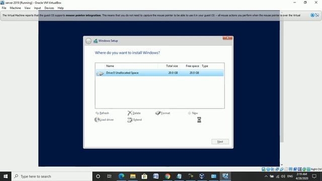
Task: Click the shared folders status icon
Action: point(286,169)
